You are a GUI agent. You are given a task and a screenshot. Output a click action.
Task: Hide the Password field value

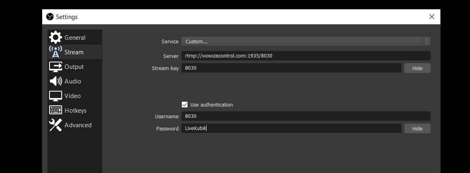coord(417,128)
